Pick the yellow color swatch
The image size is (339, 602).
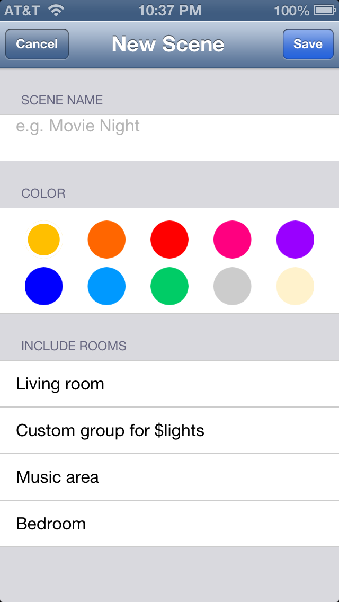tap(44, 240)
